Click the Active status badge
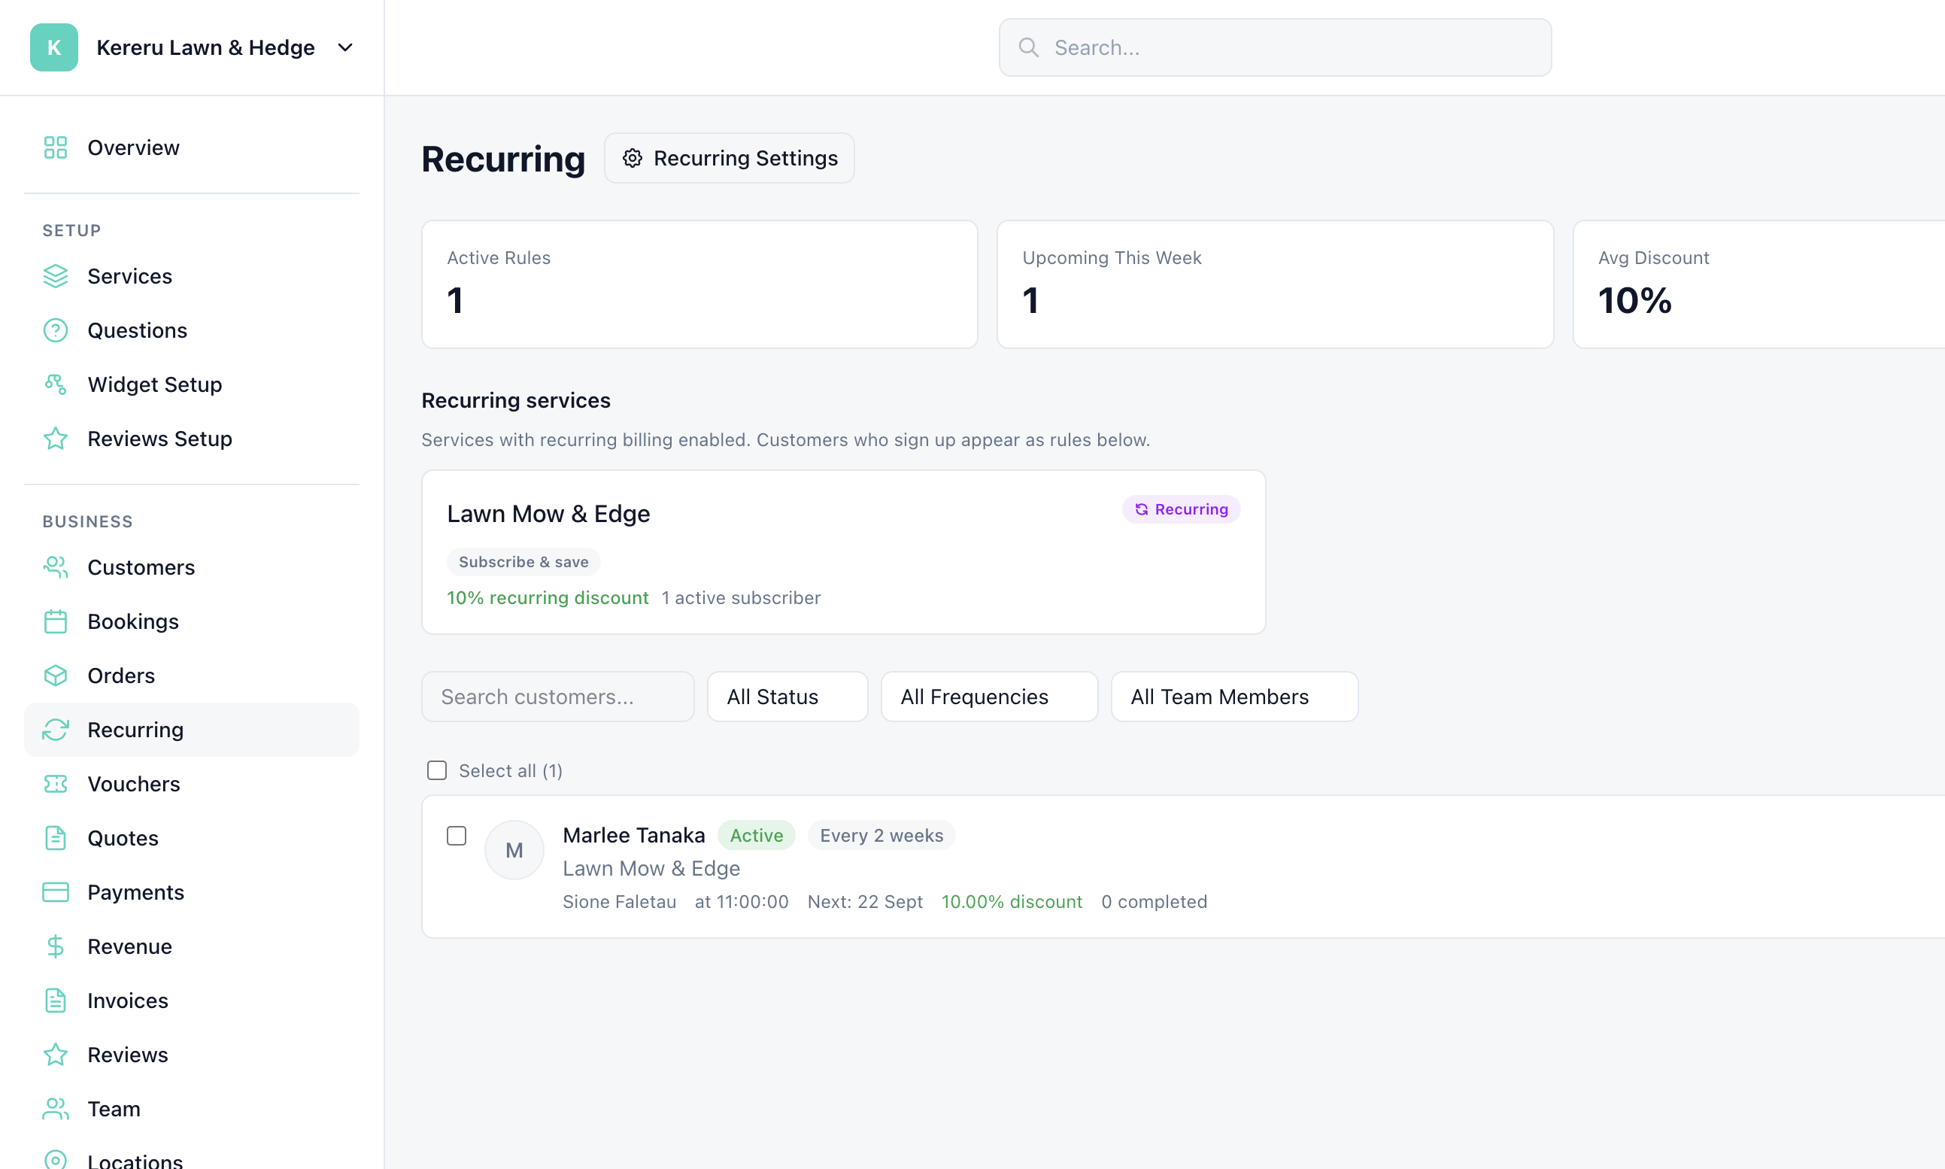Viewport: 1945px width, 1169px height. (756, 835)
